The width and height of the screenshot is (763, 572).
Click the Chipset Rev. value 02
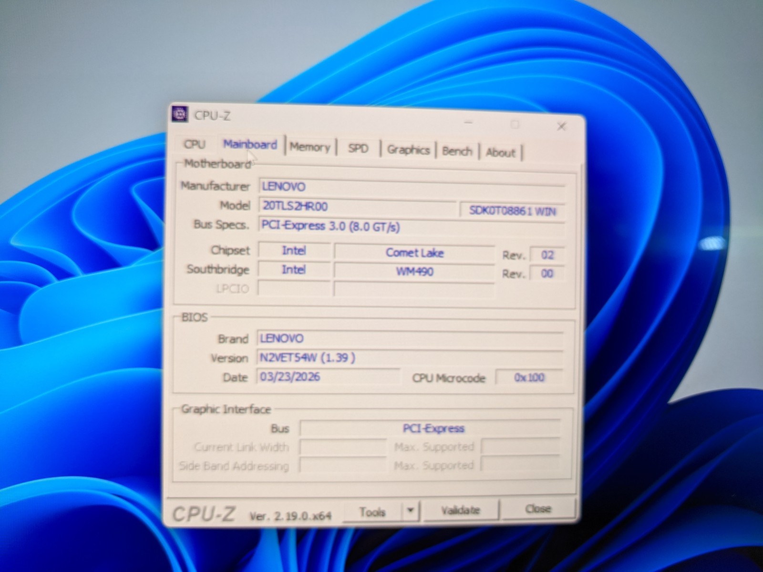[547, 255]
